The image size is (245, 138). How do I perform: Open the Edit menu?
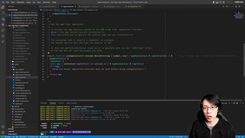(x=13, y=2)
